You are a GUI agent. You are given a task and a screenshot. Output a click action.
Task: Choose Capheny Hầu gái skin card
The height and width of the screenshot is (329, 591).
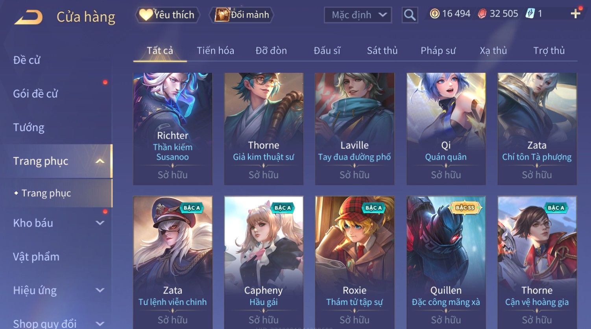(x=264, y=262)
